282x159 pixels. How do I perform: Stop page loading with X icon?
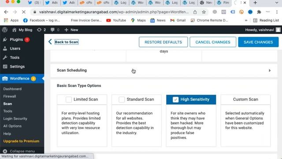(23, 12)
